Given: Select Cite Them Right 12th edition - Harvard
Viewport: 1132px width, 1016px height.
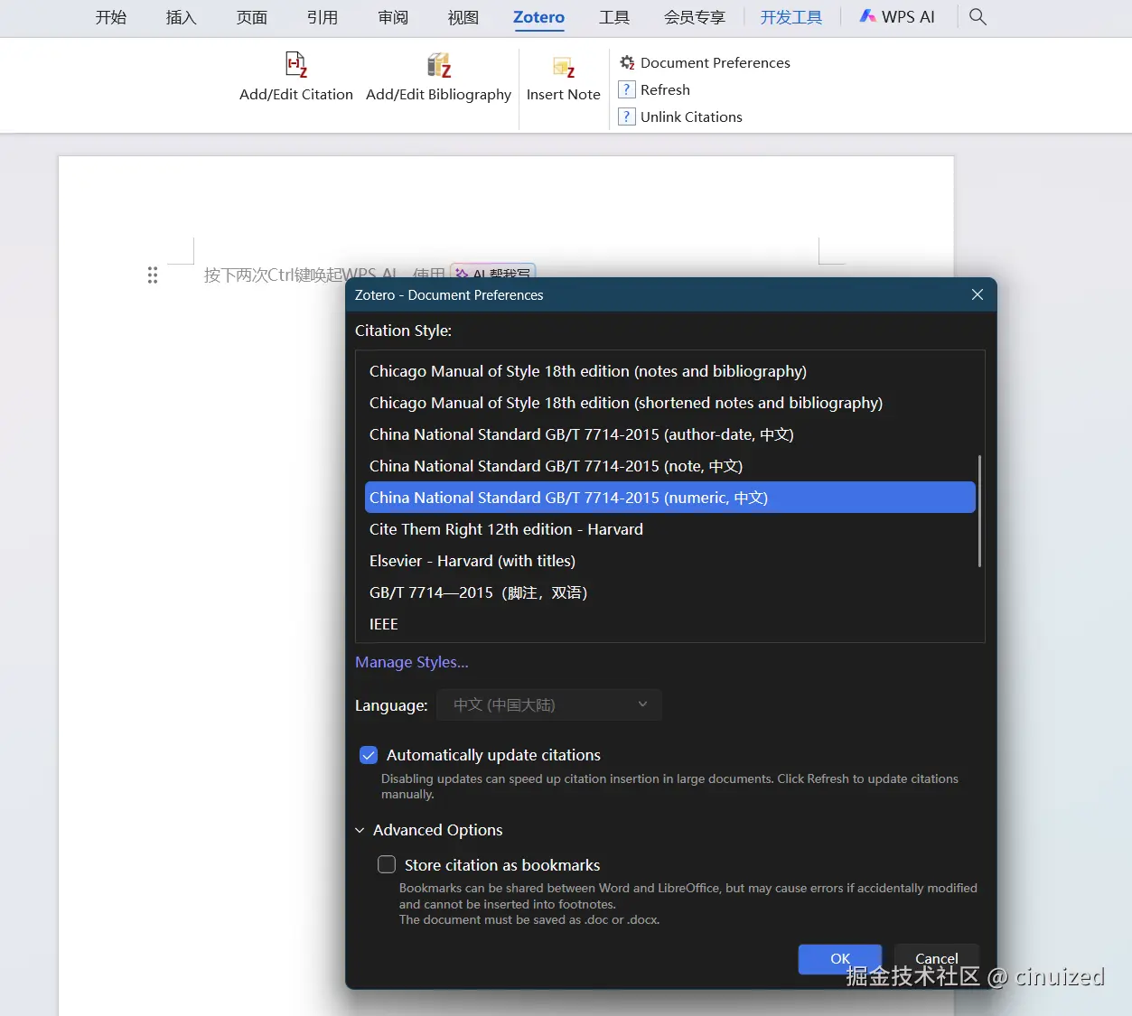Looking at the screenshot, I should point(669,529).
